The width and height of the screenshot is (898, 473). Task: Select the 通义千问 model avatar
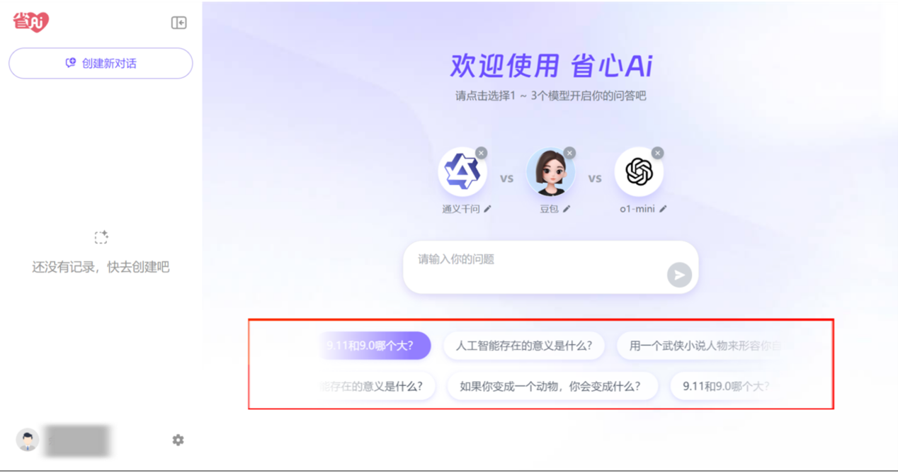pos(462,171)
